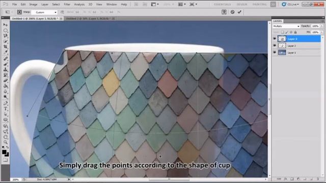Switch to the Painting workspace
326x183 pixels.
tap(259, 5)
